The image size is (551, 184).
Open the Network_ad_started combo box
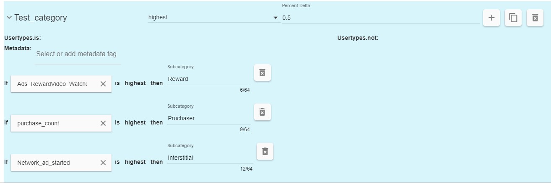click(x=52, y=163)
